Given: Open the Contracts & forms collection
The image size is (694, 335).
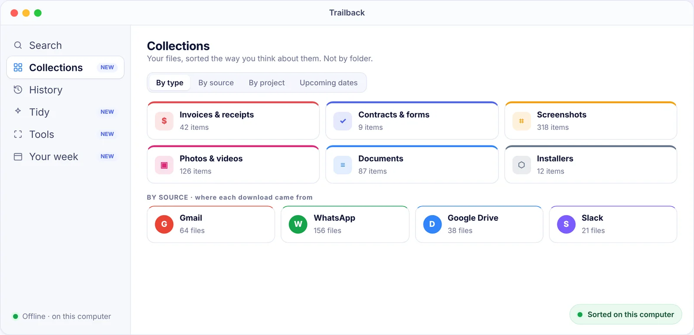Looking at the screenshot, I should pyautogui.click(x=412, y=121).
